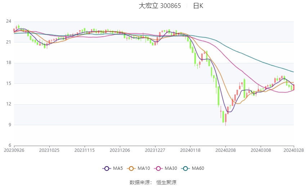Click the x-axis date 20240308
This screenshot has width=306, height=186.
tap(261, 150)
